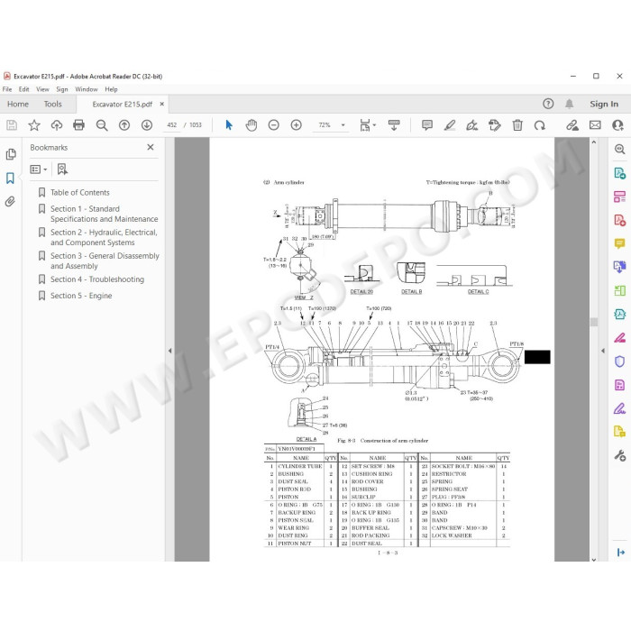Viewport: 631px width, 631px height.
Task: Open Section 3 - General Disassembly bookmark
Action: pyautogui.click(x=105, y=261)
